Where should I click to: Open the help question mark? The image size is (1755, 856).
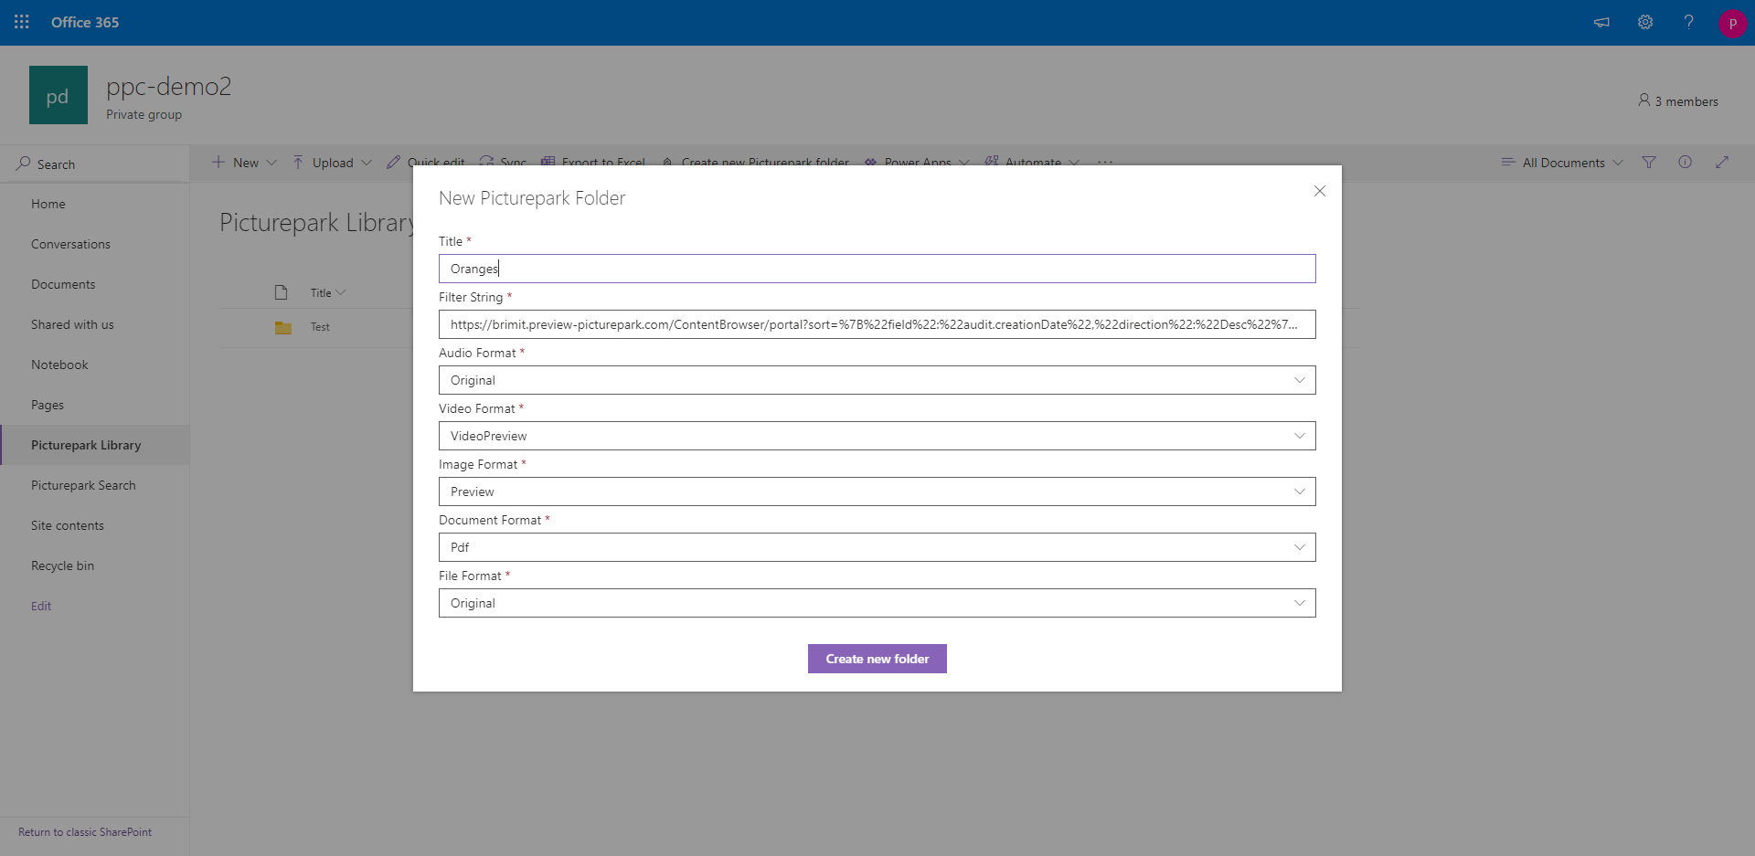coord(1688,22)
